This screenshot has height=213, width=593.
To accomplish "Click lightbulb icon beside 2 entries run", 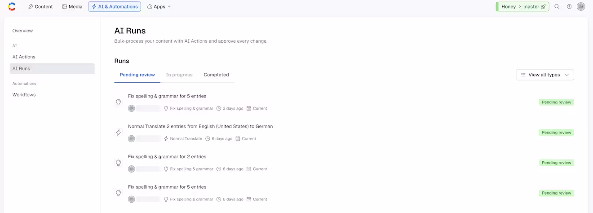I will pos(119,163).
